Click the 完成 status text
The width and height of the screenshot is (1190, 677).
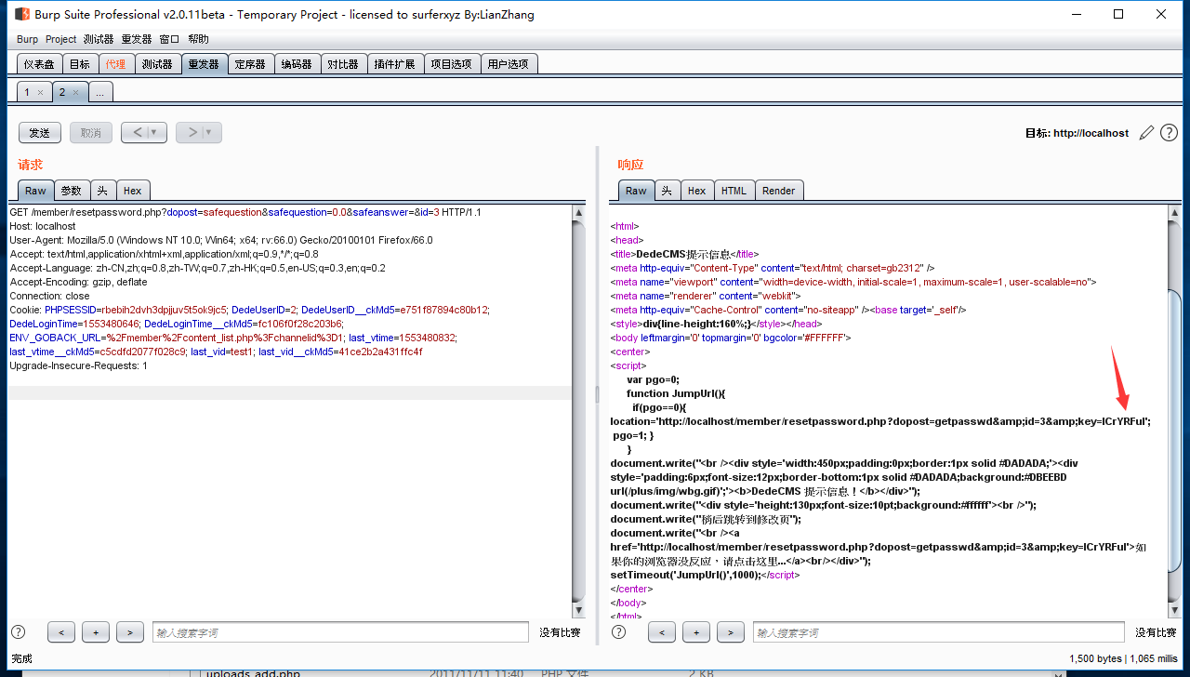pos(21,658)
